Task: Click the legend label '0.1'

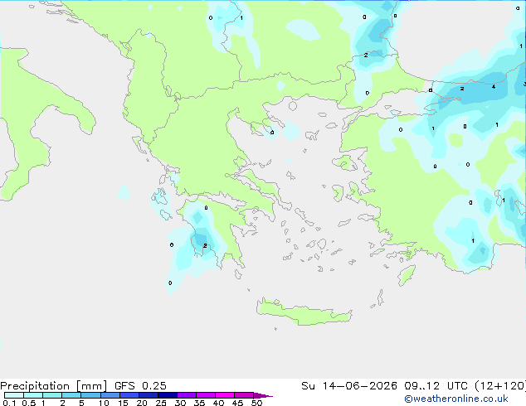Action: [x=9, y=403]
